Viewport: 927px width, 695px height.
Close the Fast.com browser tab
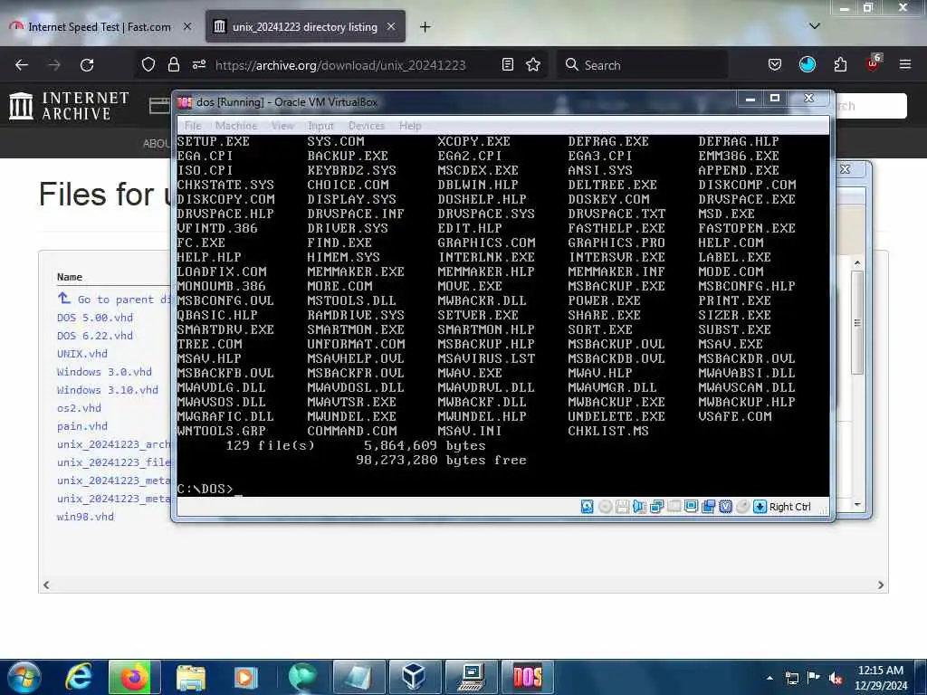187,26
